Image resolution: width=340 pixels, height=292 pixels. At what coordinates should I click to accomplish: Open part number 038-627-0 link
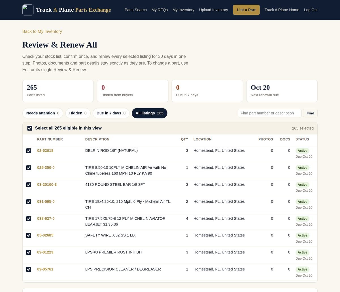click(x=46, y=219)
